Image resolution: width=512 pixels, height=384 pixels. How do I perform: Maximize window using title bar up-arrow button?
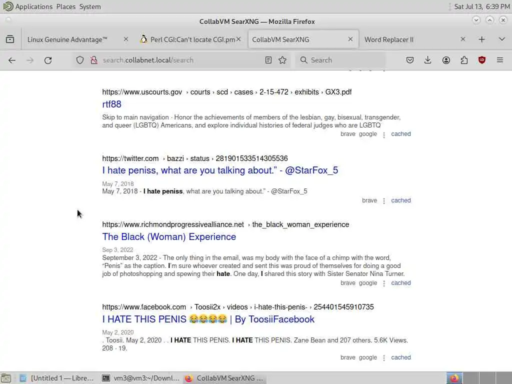tap(489, 20)
